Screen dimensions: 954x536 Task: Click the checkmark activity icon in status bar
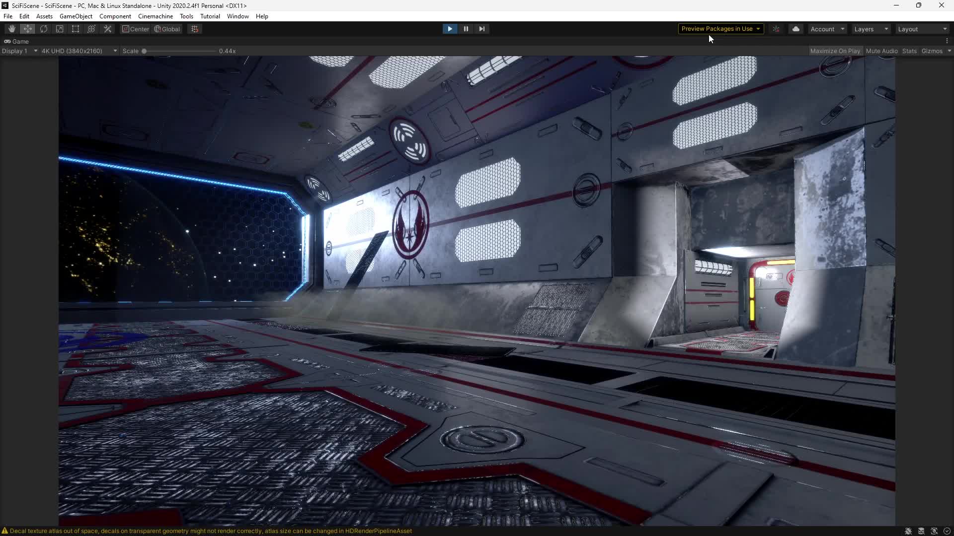[x=947, y=531]
